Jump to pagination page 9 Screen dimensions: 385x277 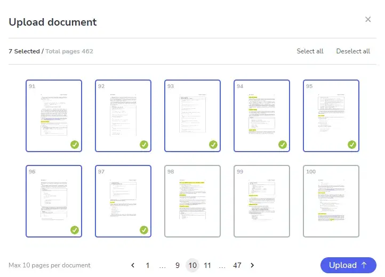click(178, 265)
